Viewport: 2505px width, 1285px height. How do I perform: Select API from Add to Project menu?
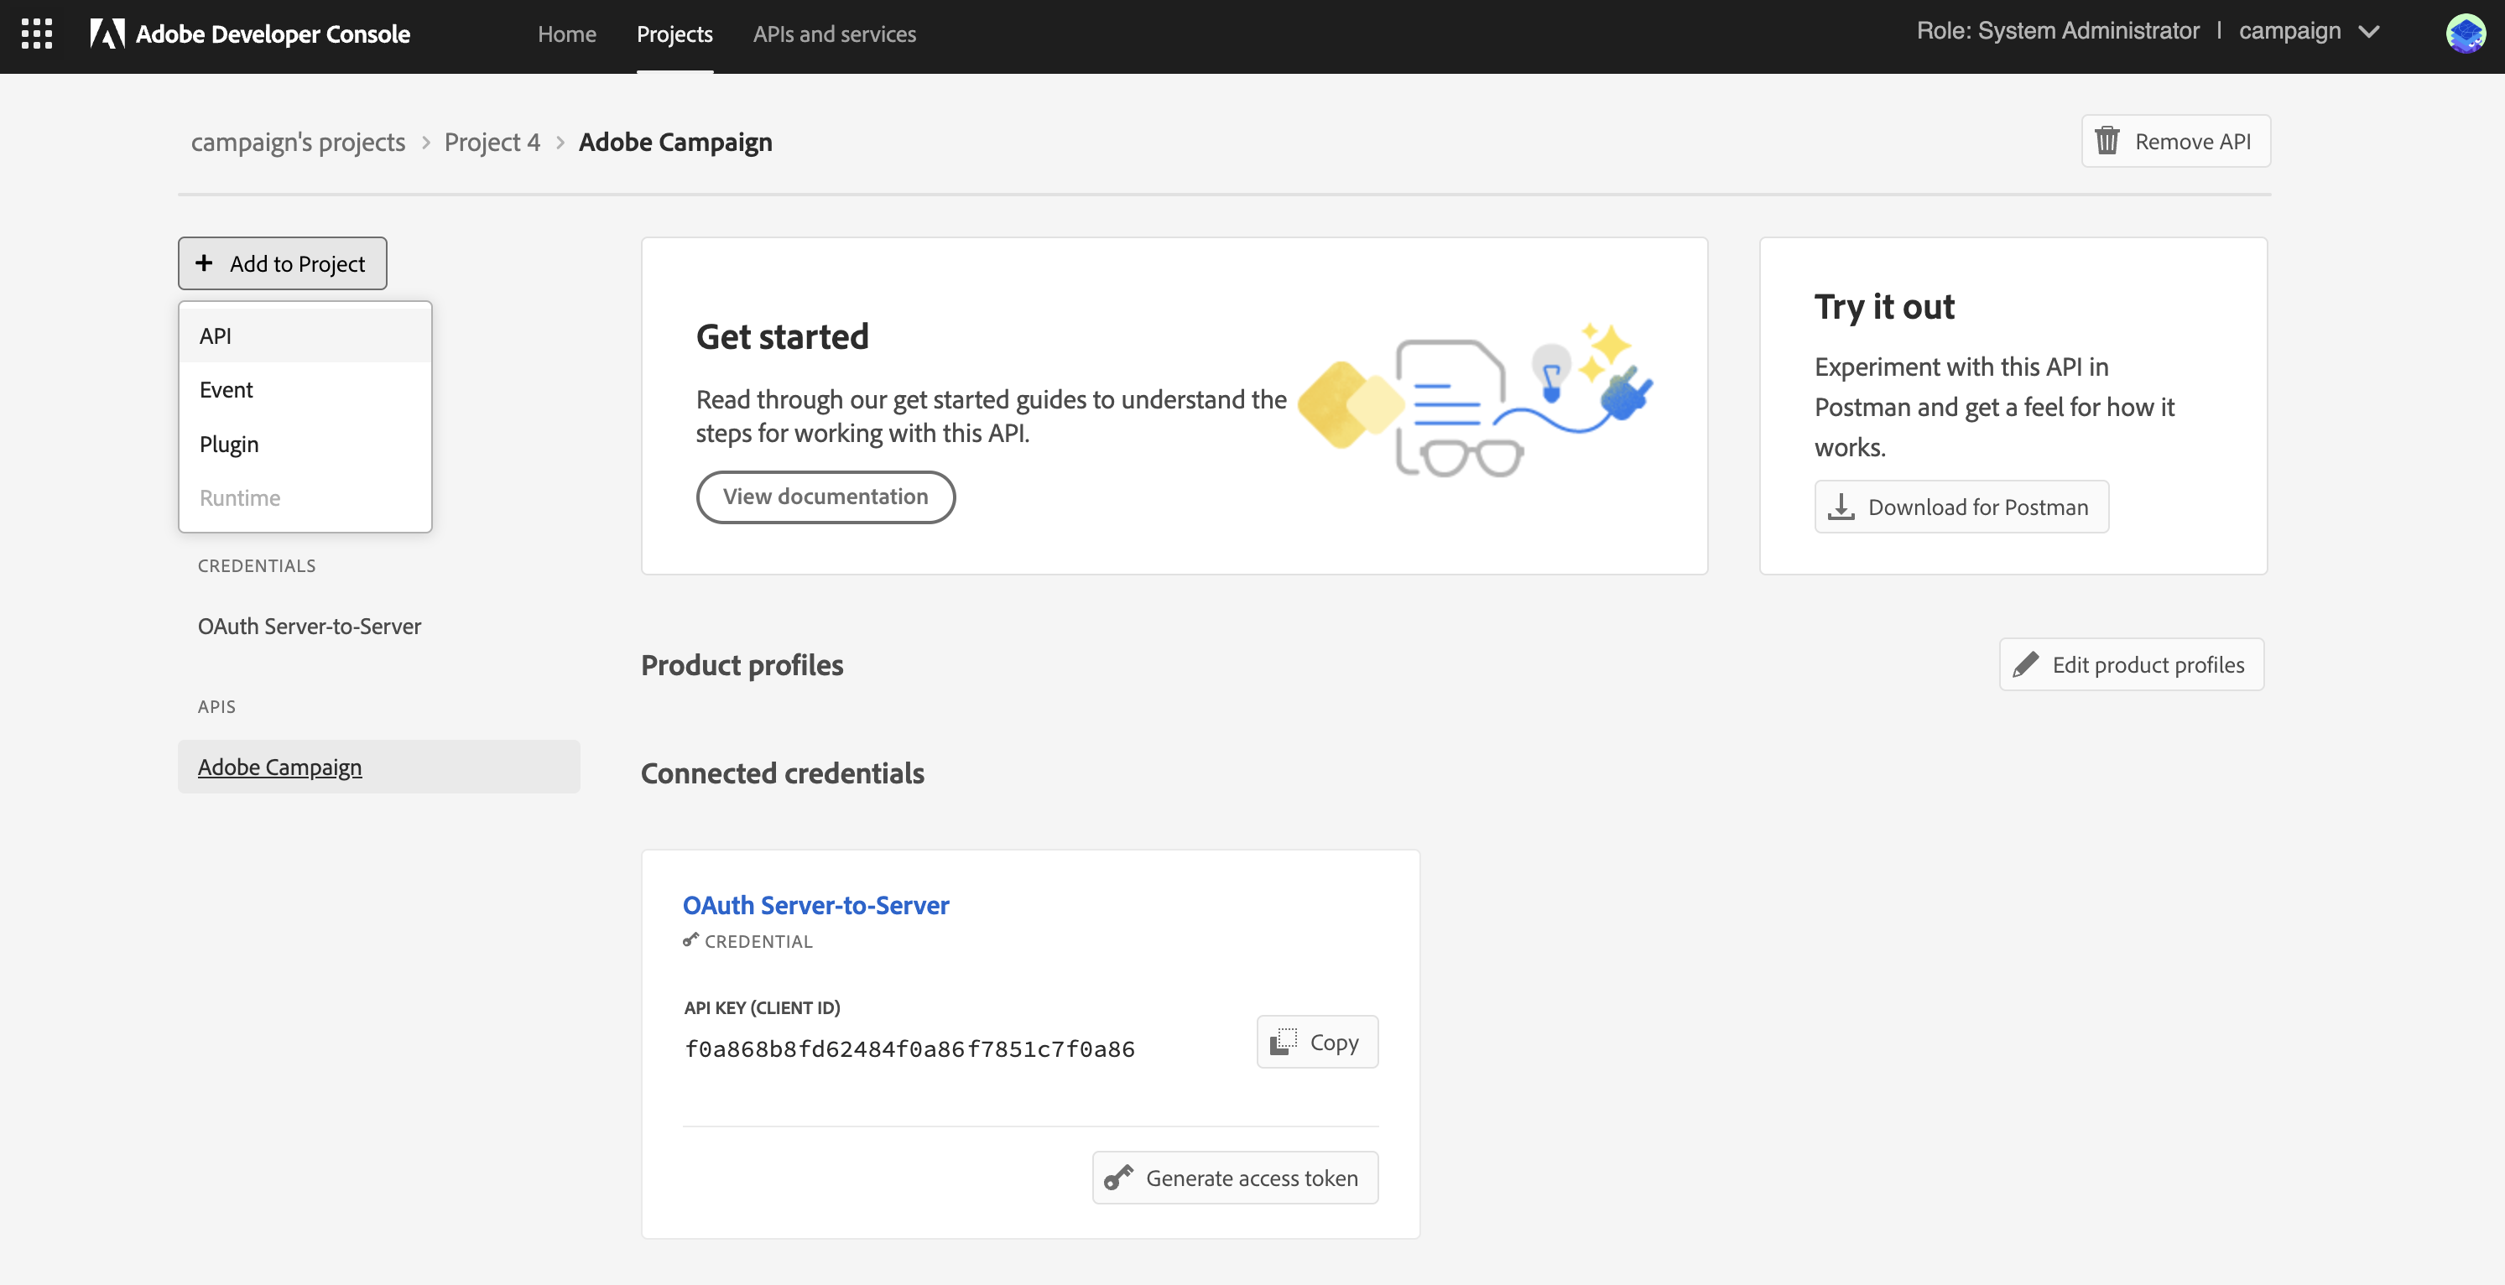click(216, 336)
